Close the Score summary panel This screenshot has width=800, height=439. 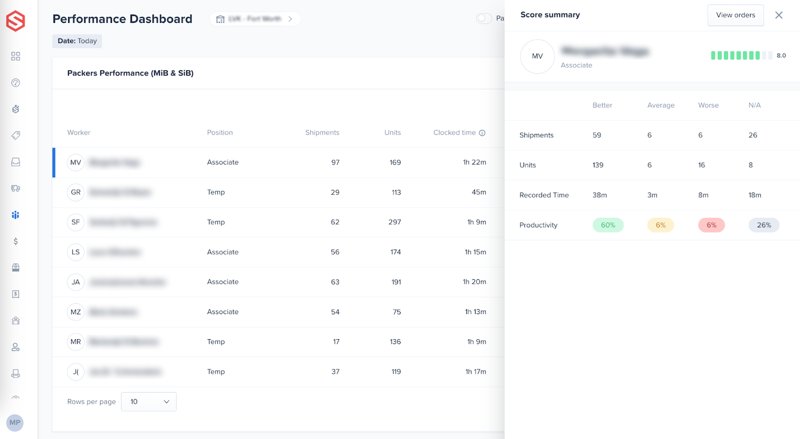coord(779,15)
